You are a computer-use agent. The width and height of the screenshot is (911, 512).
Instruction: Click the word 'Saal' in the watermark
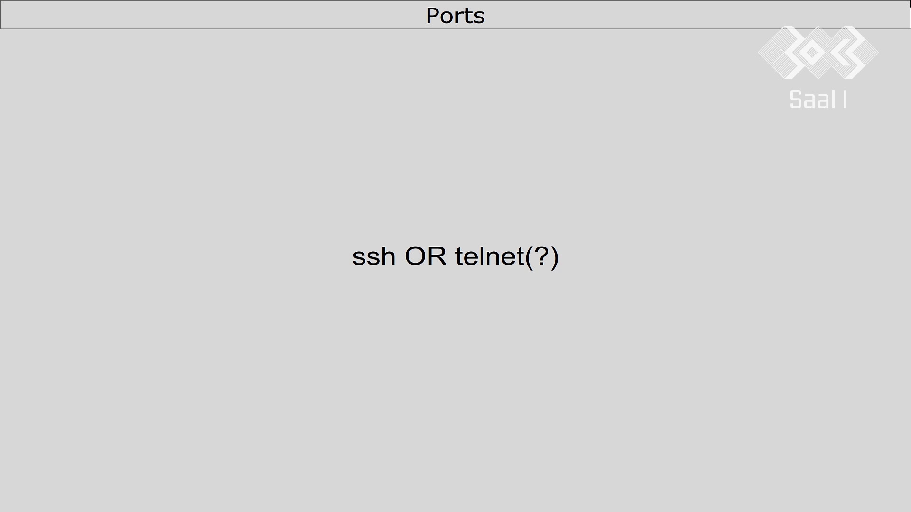[x=813, y=100]
